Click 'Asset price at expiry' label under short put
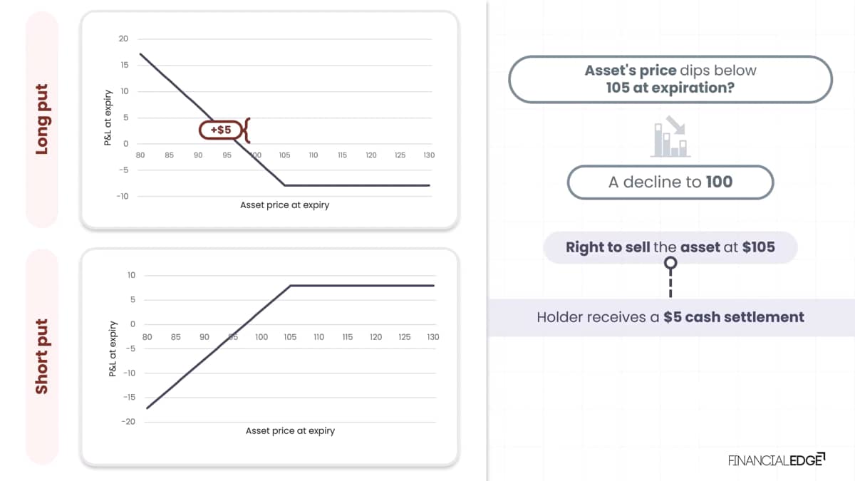The image size is (855, 481). click(x=290, y=430)
